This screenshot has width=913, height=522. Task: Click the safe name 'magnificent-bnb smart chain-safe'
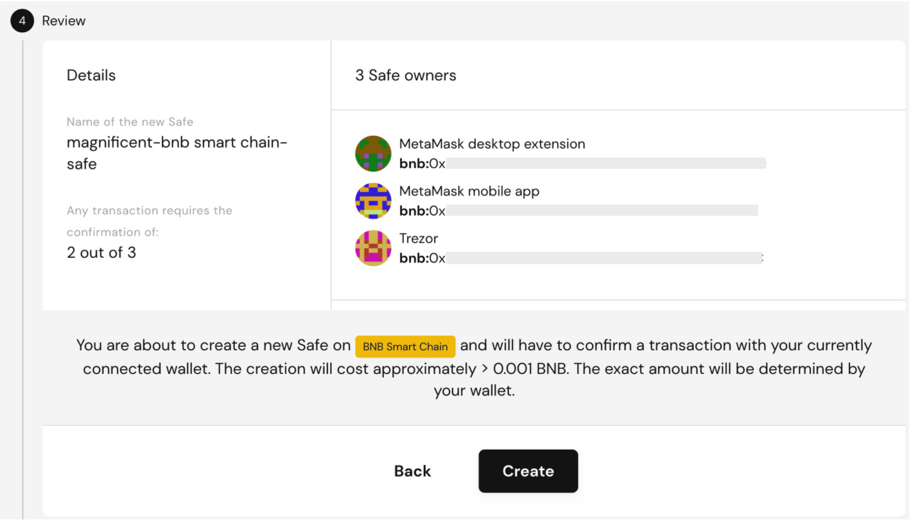coord(177,153)
